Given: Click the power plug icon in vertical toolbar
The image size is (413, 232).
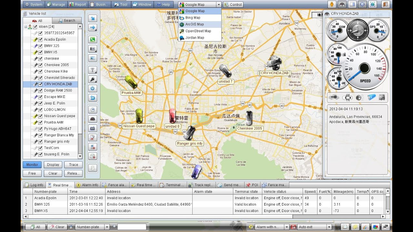Looking at the screenshot, I should (93, 79).
